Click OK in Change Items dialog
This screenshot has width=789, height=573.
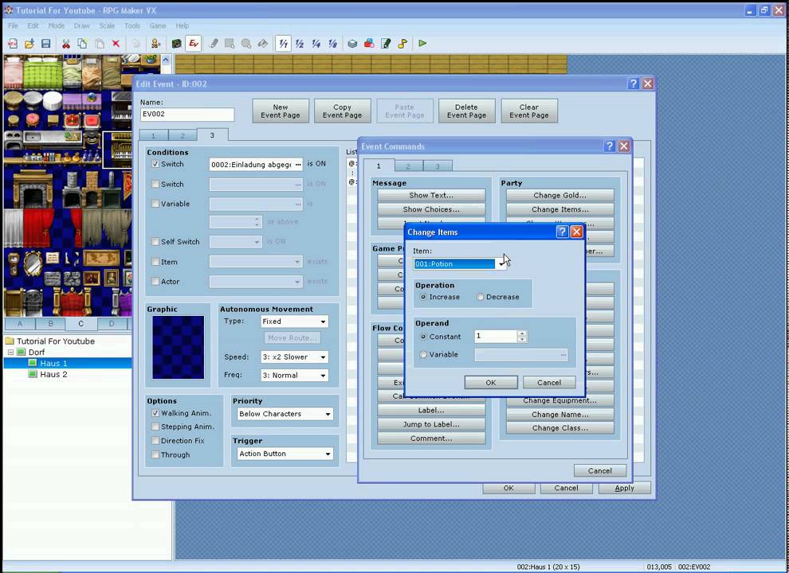[491, 383]
